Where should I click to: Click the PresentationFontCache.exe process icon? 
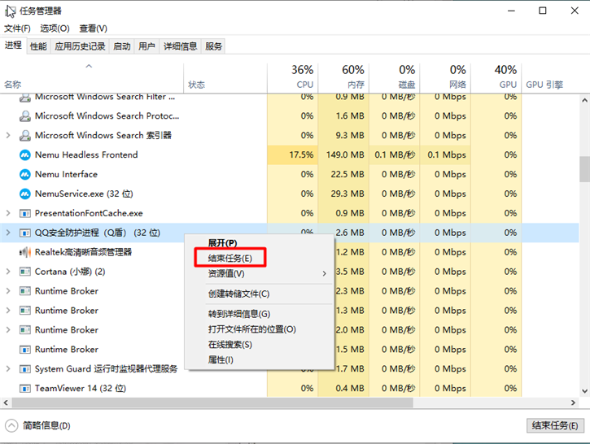coord(25,213)
